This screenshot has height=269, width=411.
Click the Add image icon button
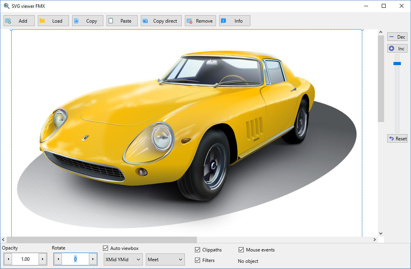[x=8, y=21]
